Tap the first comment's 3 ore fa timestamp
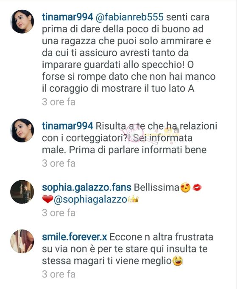The image size is (237, 289). (x=59, y=102)
